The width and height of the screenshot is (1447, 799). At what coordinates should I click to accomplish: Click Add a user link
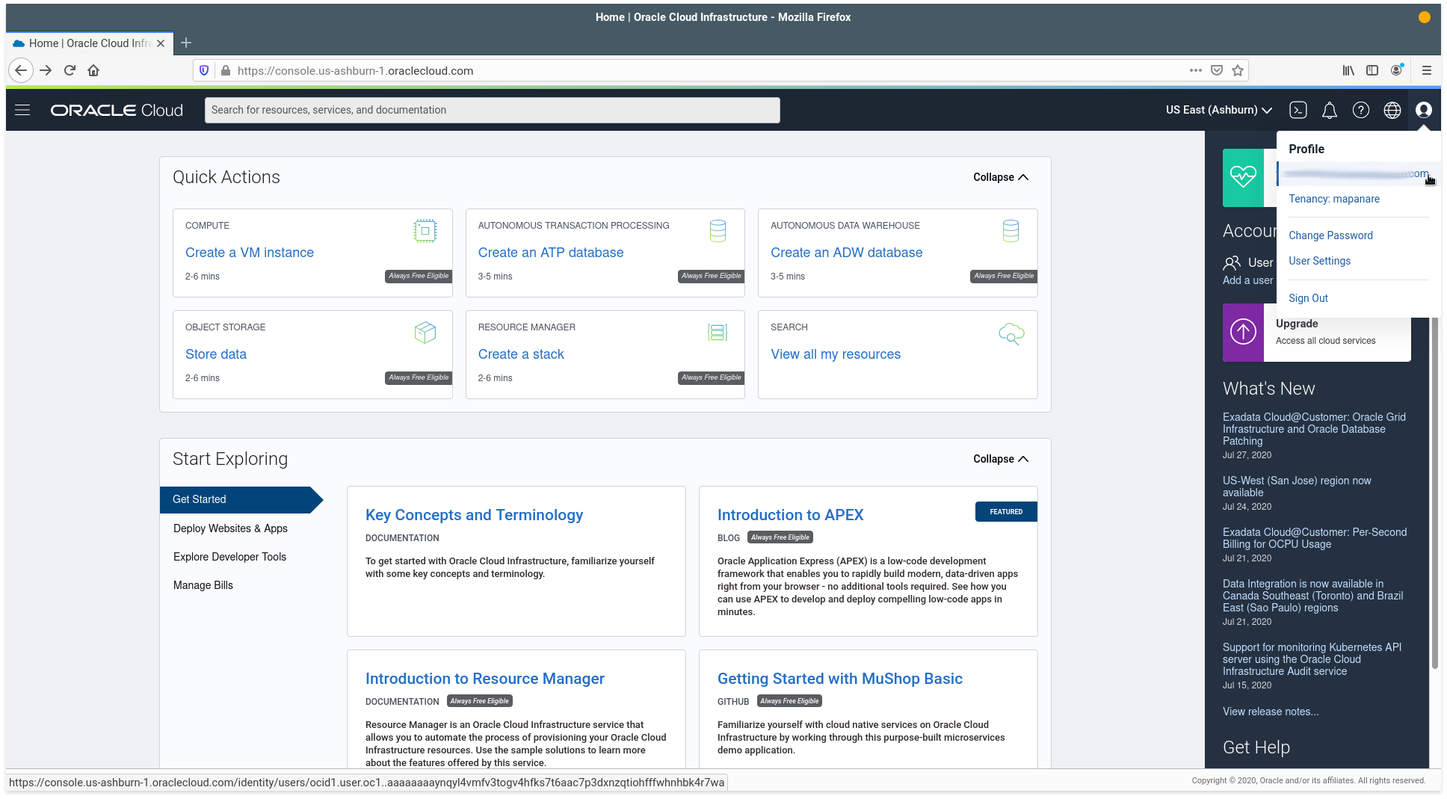(1247, 280)
